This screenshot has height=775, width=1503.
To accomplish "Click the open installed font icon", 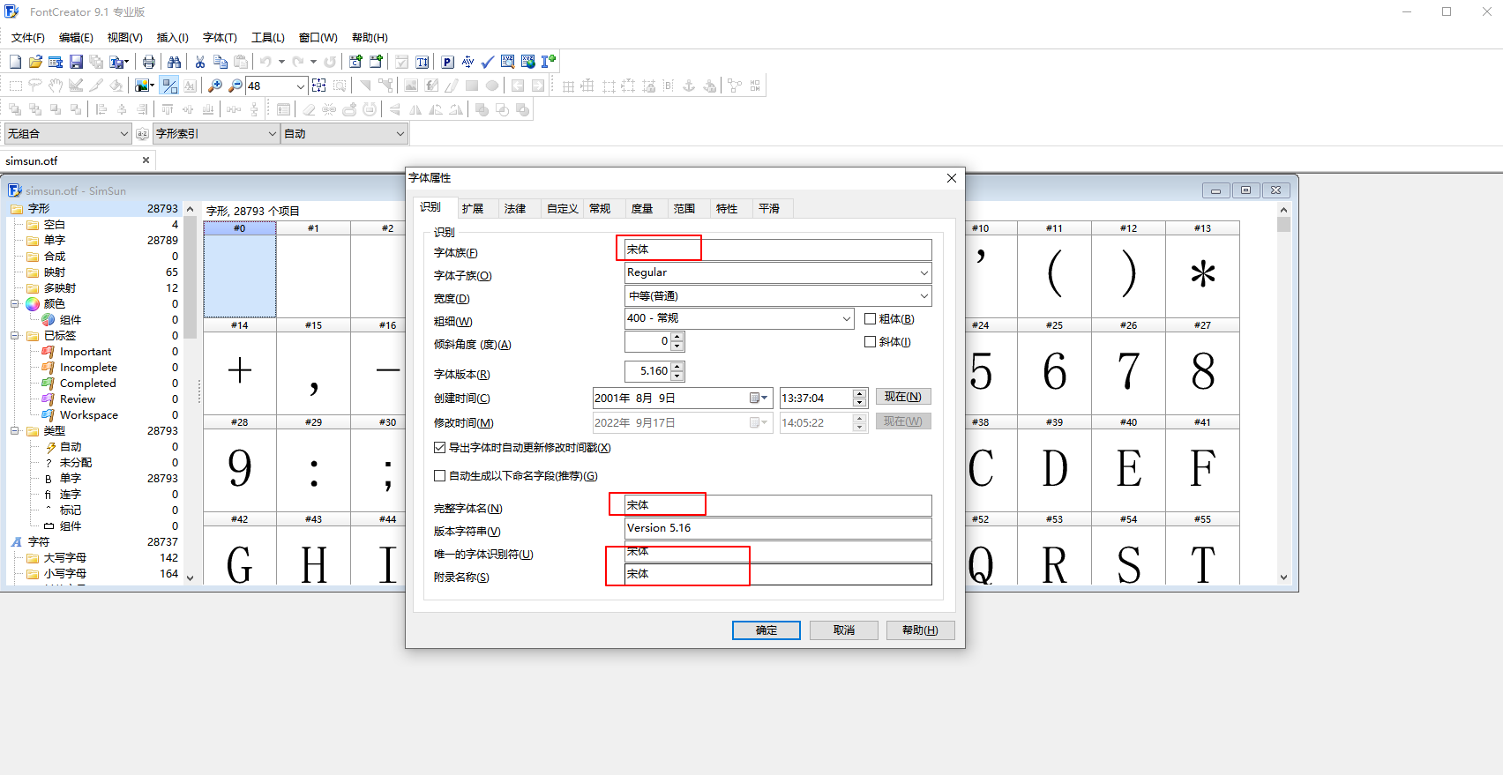I will (56, 62).
